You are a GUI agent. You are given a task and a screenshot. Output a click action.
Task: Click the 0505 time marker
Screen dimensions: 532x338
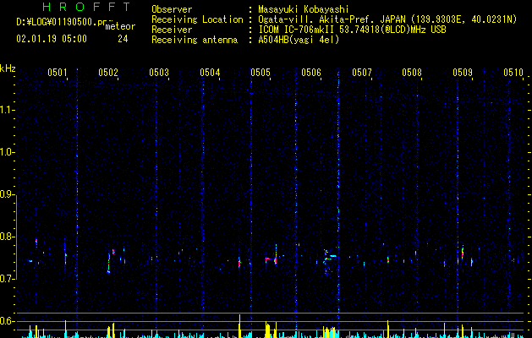261,73
